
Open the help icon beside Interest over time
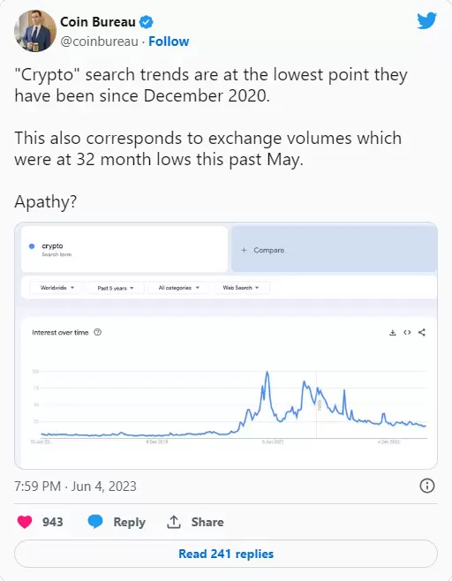[97, 332]
